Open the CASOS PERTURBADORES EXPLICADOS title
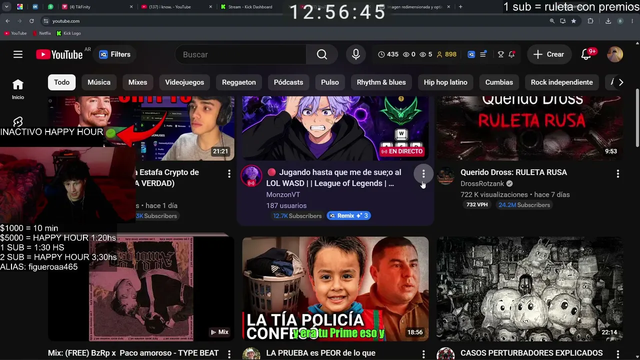This screenshot has width=640, height=360. click(531, 353)
